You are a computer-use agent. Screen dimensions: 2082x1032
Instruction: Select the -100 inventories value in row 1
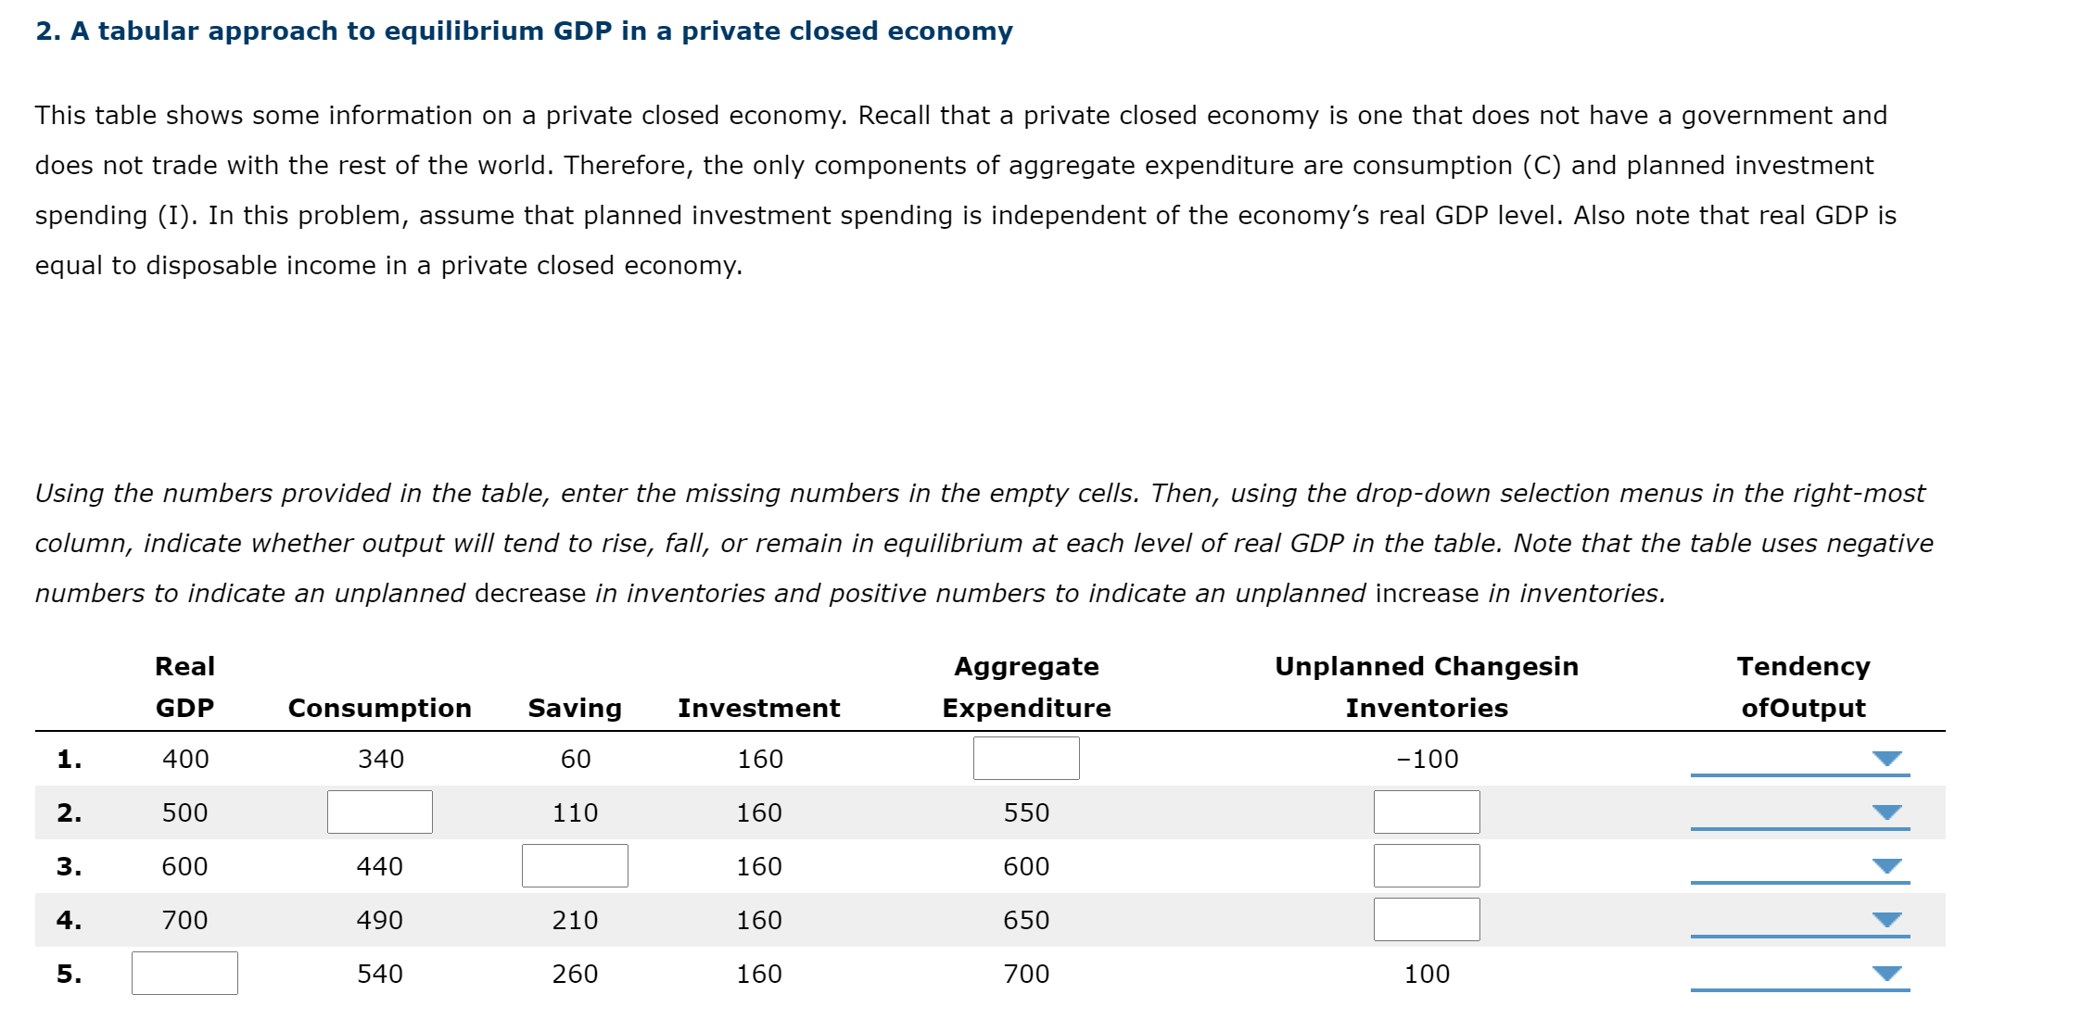click(x=1427, y=758)
